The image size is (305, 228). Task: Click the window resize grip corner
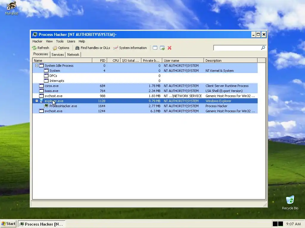click(265, 205)
